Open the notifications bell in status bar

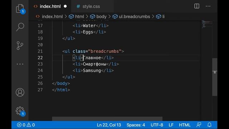209,125
